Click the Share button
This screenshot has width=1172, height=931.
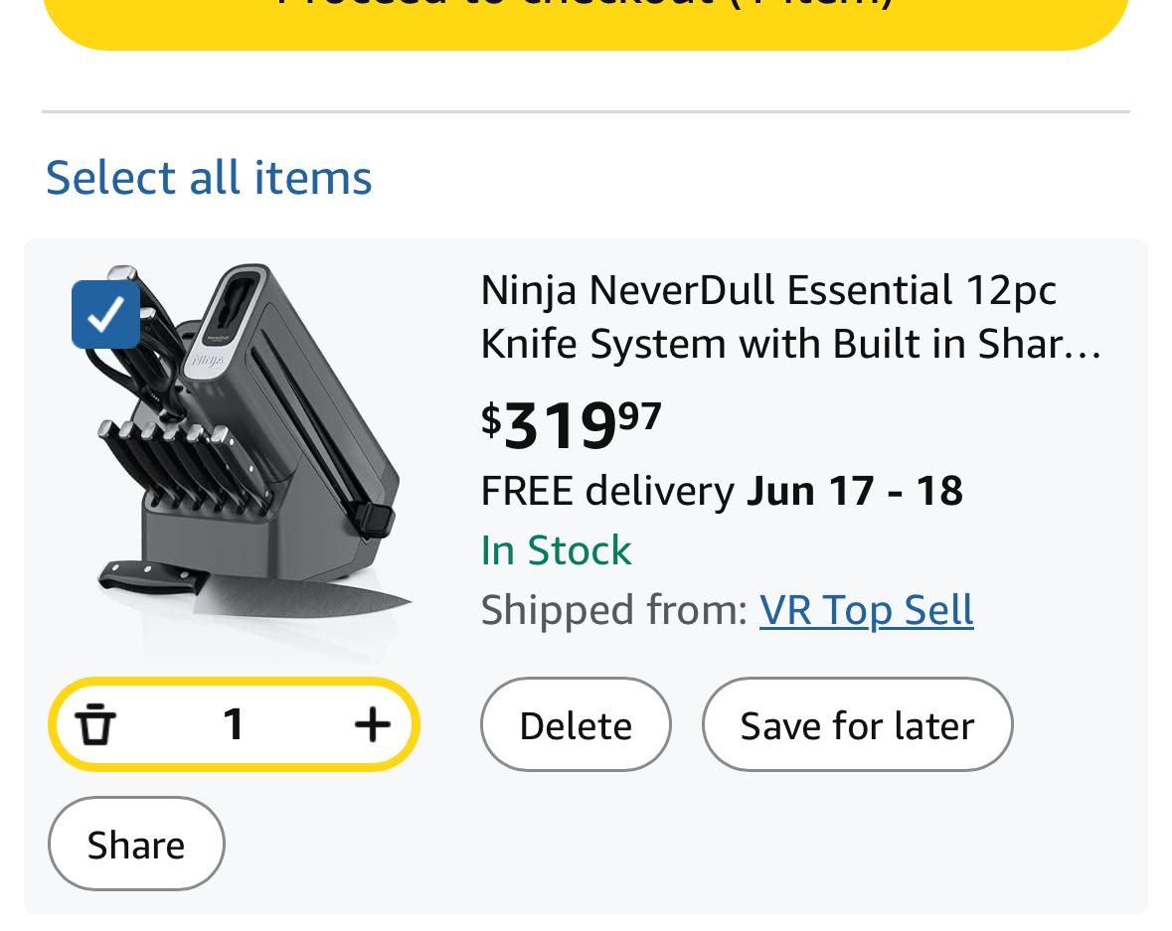(136, 844)
